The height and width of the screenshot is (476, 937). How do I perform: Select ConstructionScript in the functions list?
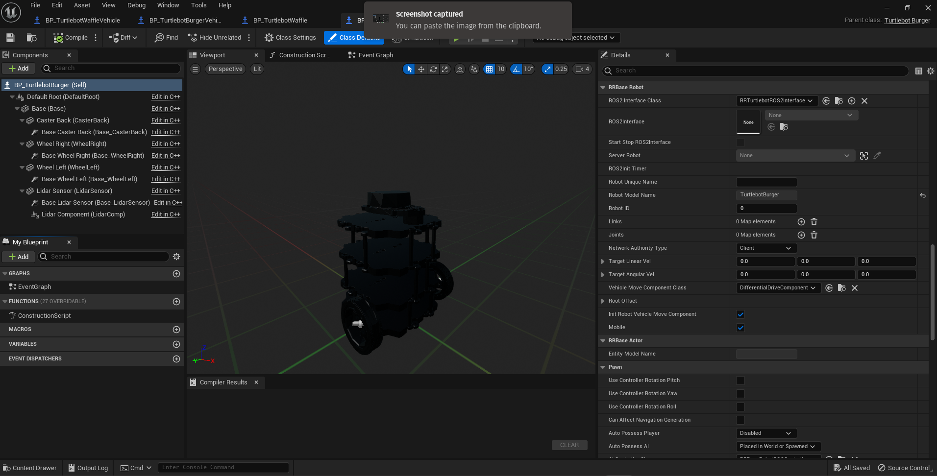point(44,316)
